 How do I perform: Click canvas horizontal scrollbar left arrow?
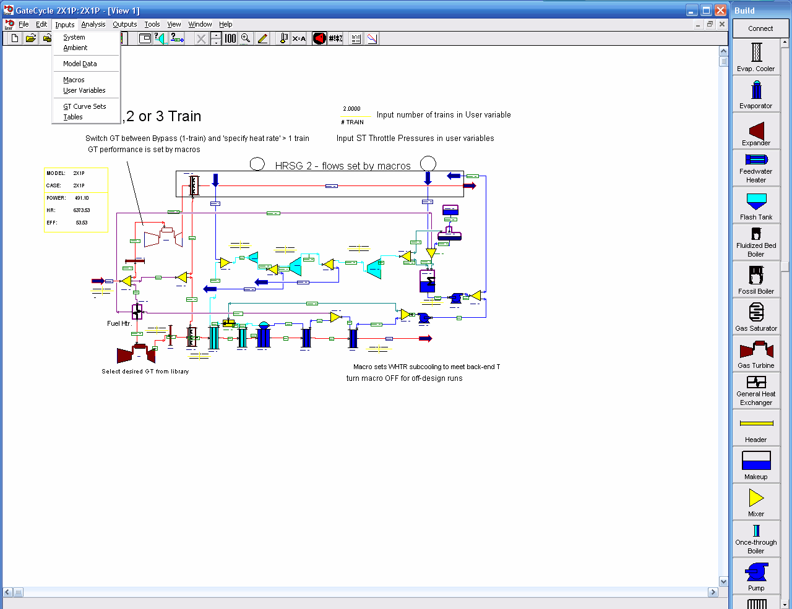click(x=7, y=592)
